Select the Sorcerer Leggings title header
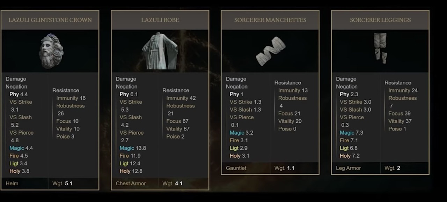This screenshot has width=447, height=202. click(380, 20)
